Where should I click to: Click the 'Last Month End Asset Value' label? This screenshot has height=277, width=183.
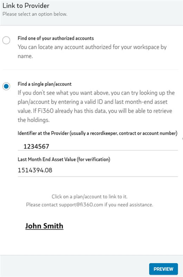tap(64, 159)
